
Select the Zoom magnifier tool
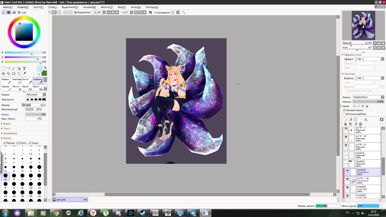click(8, 74)
